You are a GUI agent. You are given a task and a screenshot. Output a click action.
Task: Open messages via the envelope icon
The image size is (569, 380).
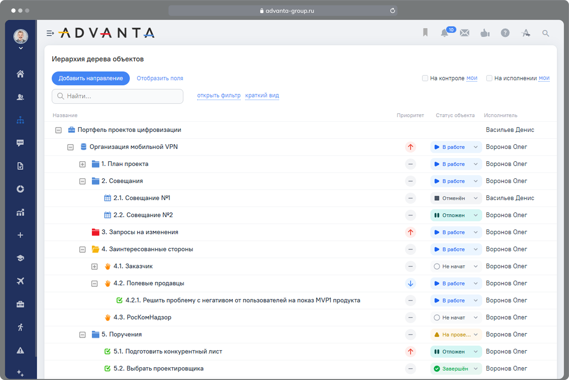click(x=465, y=33)
